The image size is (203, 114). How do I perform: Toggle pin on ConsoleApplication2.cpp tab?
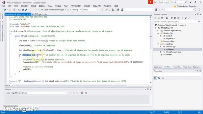(27, 14)
